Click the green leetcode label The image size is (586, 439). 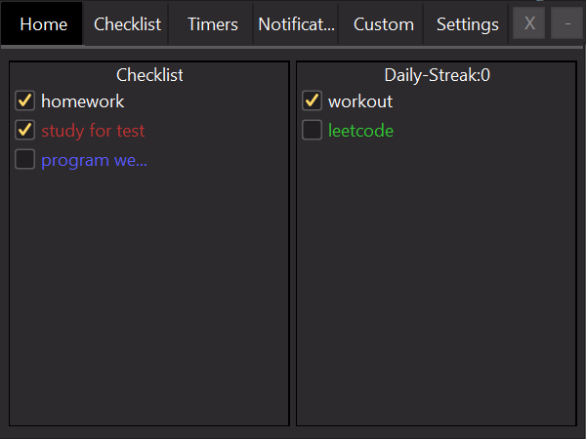360,131
